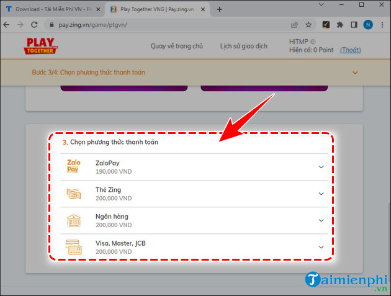Close the Play Together VNG tab
The width and height of the screenshot is (391, 296).
pos(203,9)
